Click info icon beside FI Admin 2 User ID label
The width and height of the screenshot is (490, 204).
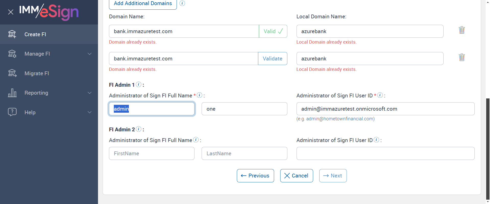tap(376, 140)
